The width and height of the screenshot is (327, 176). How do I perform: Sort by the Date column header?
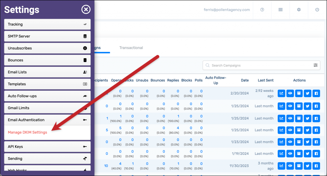(x=245, y=80)
